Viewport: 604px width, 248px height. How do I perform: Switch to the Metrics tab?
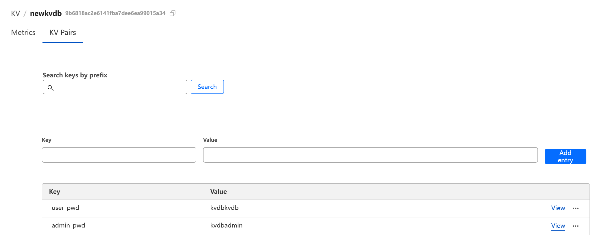[23, 33]
